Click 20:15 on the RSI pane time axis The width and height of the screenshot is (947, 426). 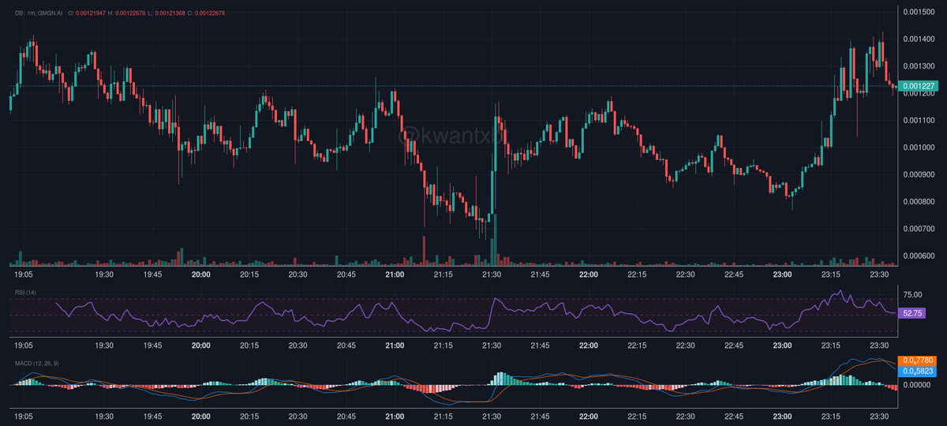[x=250, y=345]
